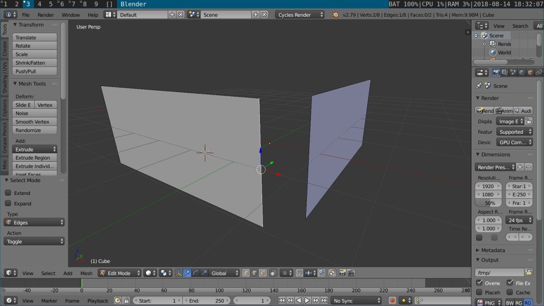
Task: Select face select mode icon
Action: click(262, 273)
